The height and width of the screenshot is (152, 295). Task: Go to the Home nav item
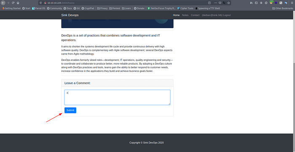176,15
